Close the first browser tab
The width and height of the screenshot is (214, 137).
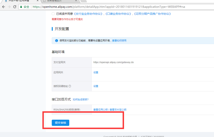(38, 1)
